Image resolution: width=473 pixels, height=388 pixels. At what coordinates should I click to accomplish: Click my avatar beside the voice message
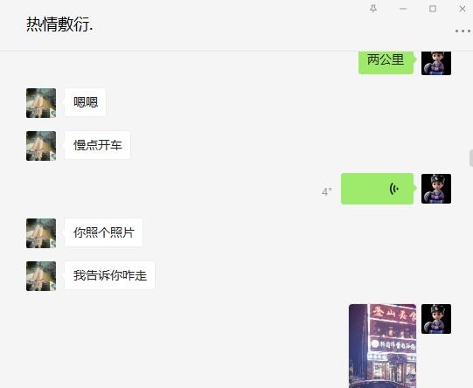tap(436, 189)
